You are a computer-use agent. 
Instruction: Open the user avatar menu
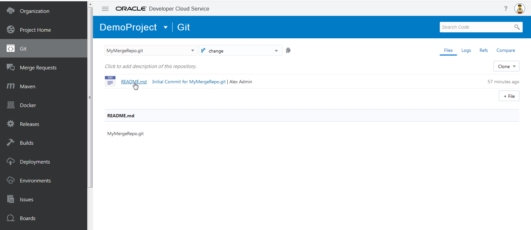pos(520,9)
